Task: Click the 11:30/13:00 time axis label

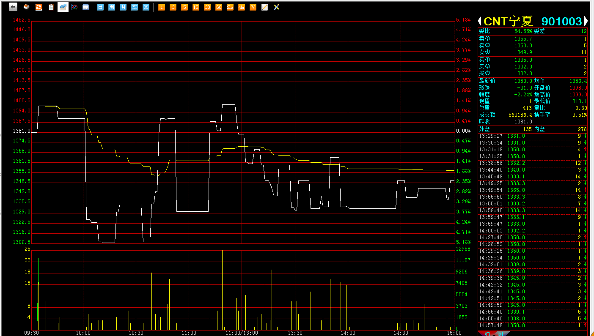Action: (x=242, y=333)
